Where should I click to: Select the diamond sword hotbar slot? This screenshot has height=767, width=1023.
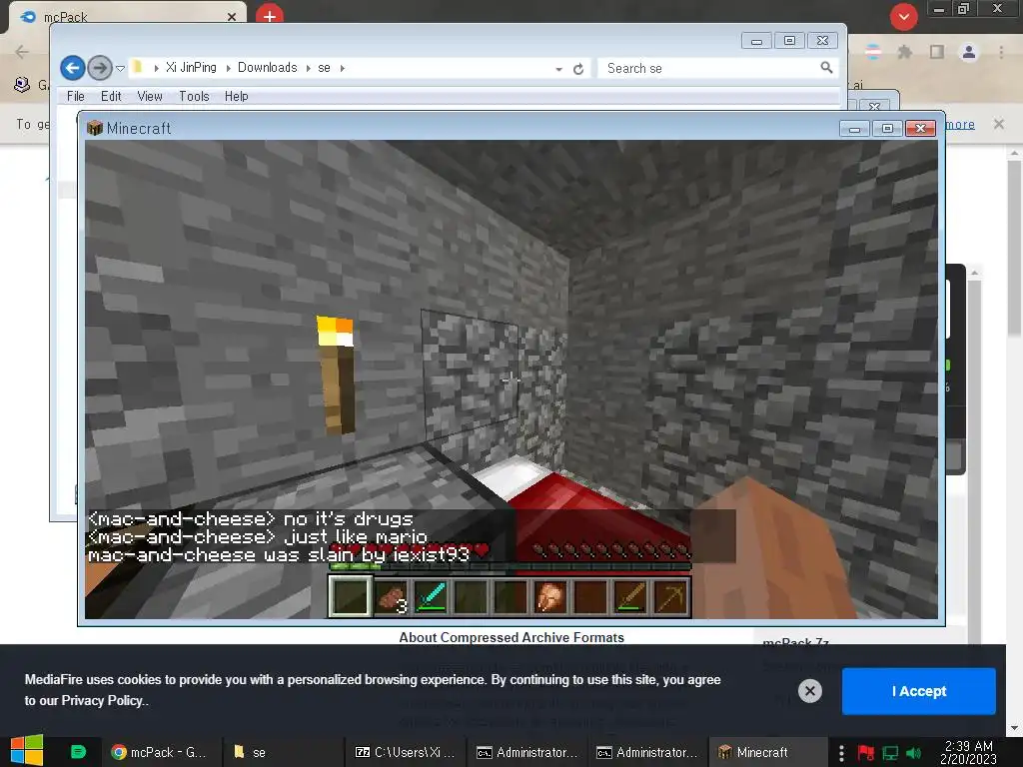click(431, 596)
